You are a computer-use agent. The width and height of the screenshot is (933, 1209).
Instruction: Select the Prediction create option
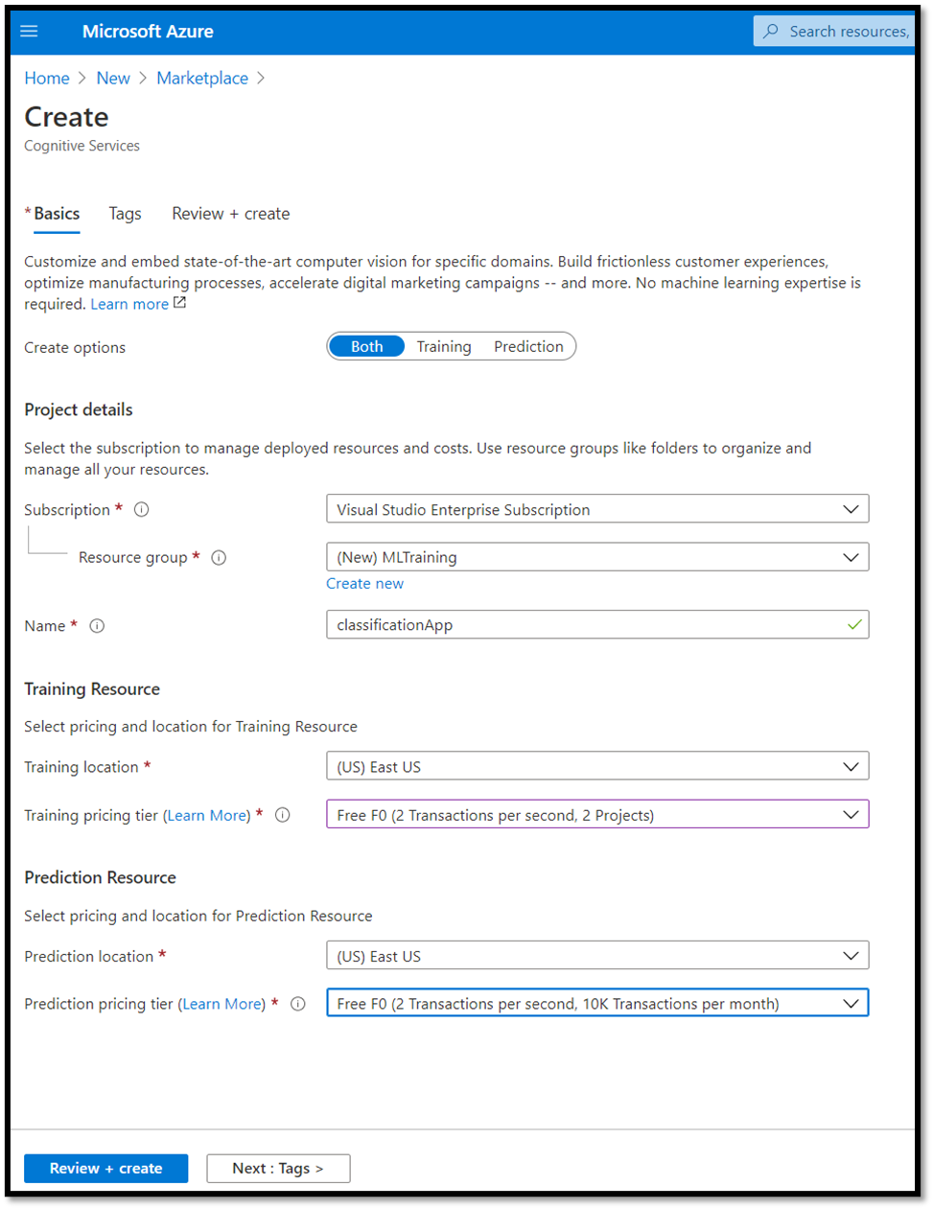click(x=527, y=346)
